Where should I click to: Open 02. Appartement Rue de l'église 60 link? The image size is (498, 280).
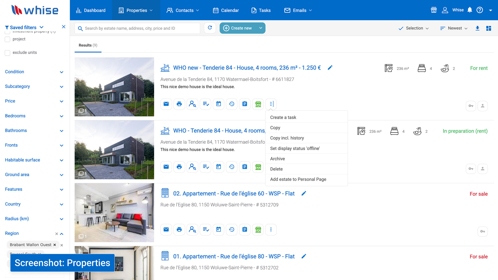click(x=234, y=193)
